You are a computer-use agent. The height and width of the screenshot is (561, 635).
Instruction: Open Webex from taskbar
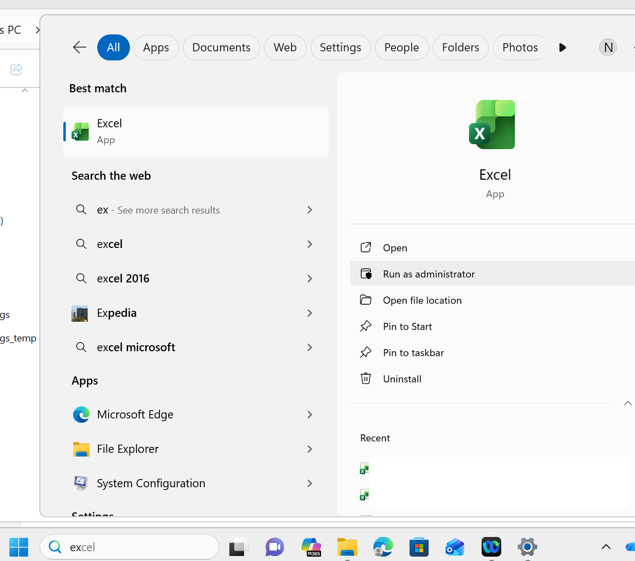pyautogui.click(x=491, y=547)
